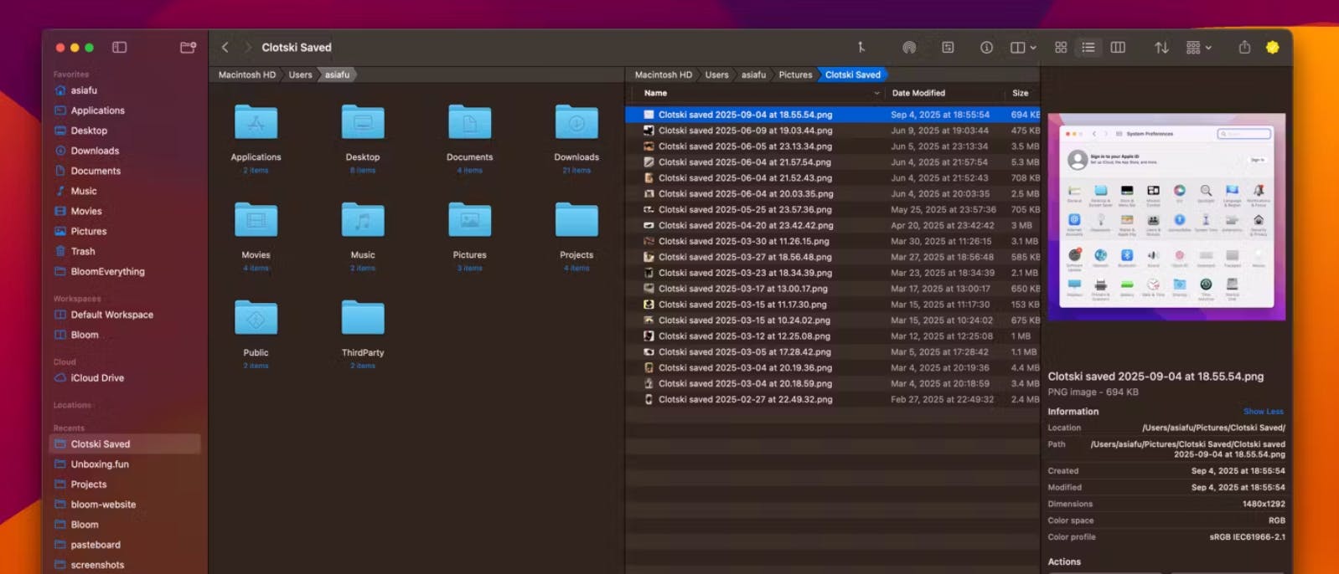This screenshot has height=574, width=1339.
Task: Open the Projects folder icon in grid
Action: click(x=576, y=221)
